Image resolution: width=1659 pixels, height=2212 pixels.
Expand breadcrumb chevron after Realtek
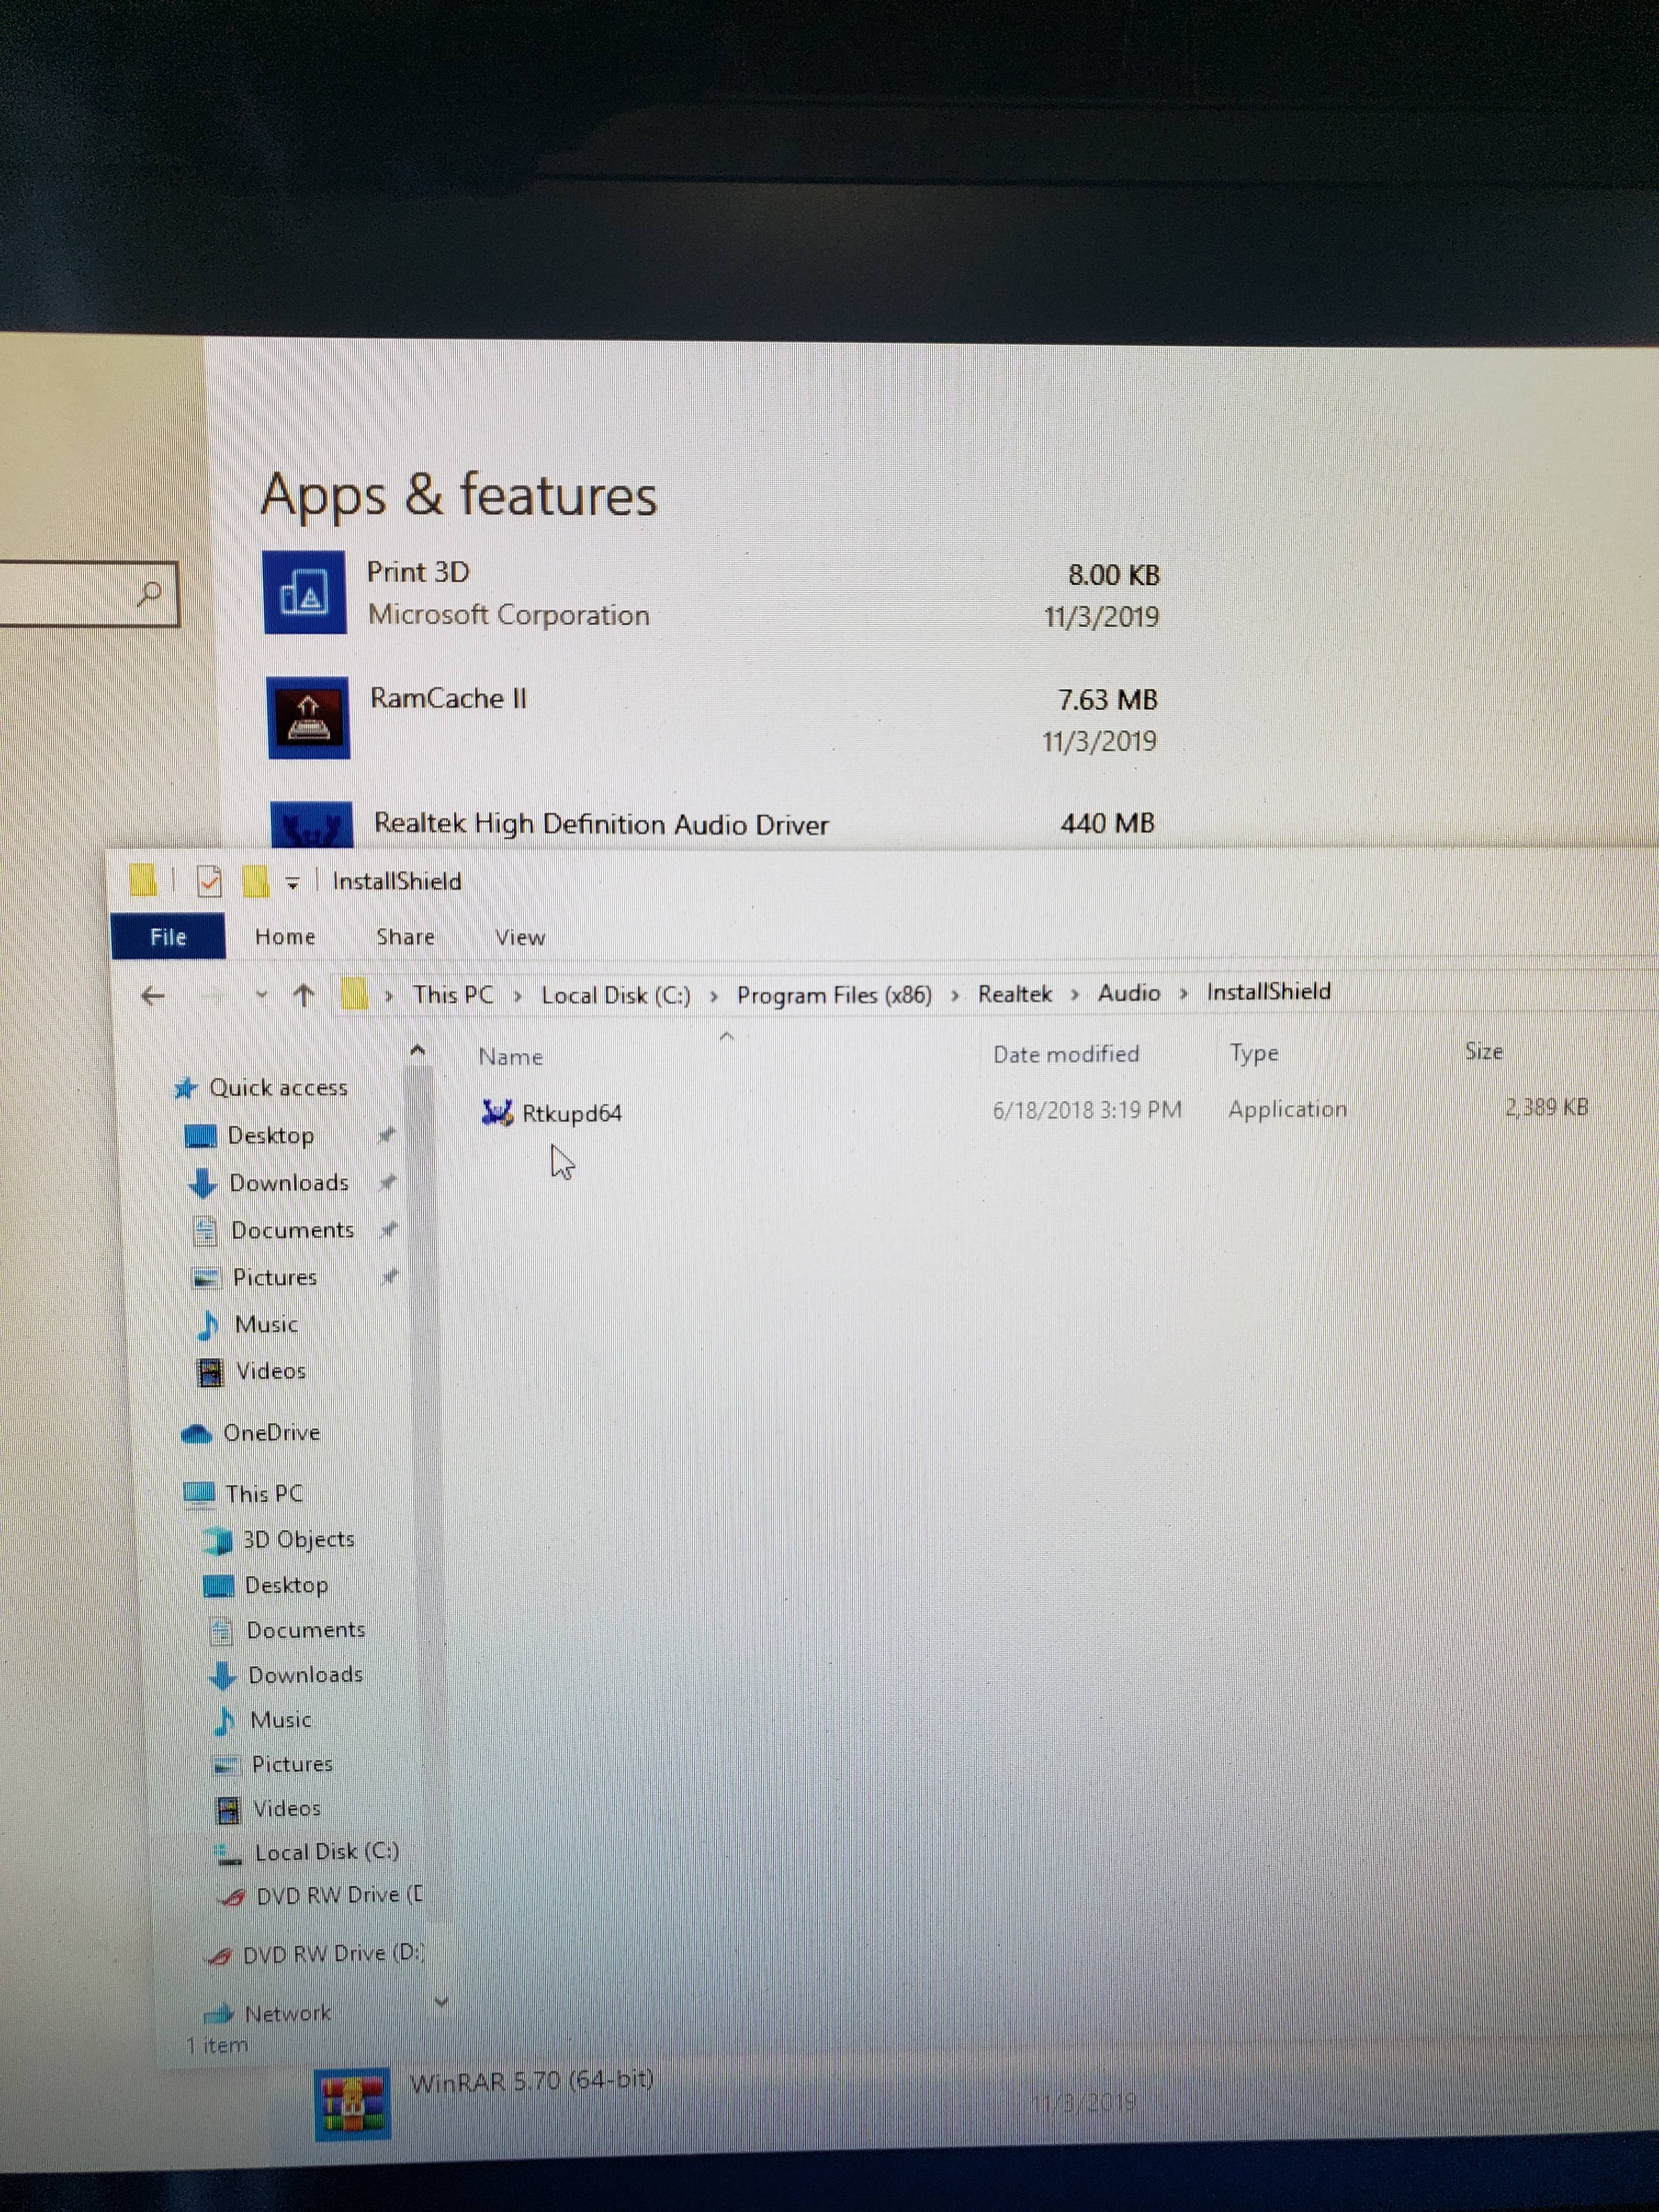(1075, 994)
